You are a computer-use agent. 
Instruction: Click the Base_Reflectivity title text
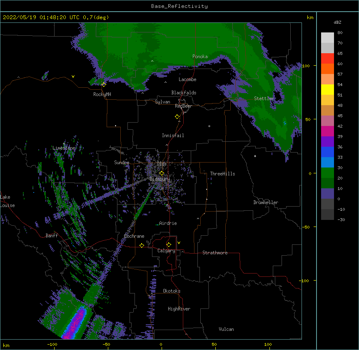(x=179, y=6)
